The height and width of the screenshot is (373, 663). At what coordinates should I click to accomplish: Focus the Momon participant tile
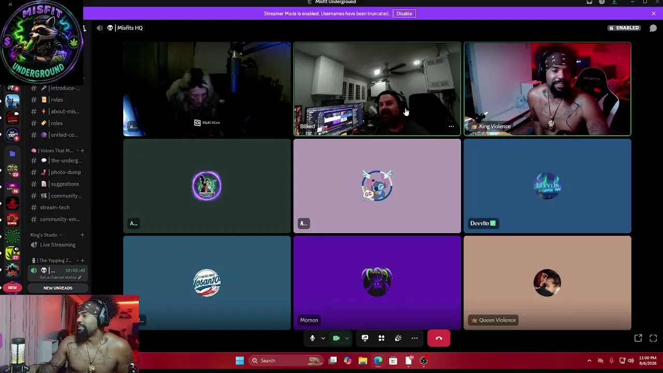pyautogui.click(x=377, y=283)
